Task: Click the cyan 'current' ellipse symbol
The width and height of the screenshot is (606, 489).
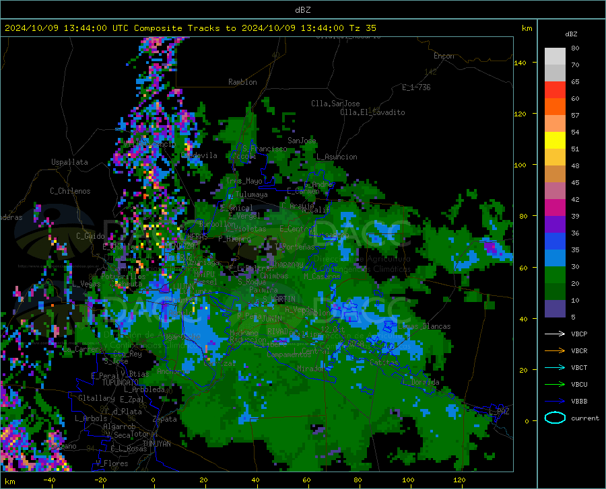Action: coord(555,418)
